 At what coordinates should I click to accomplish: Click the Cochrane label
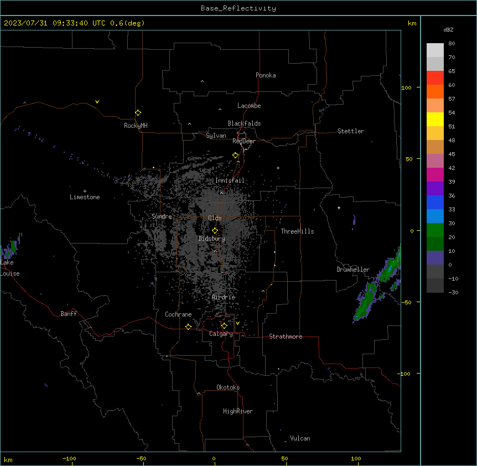(x=178, y=314)
